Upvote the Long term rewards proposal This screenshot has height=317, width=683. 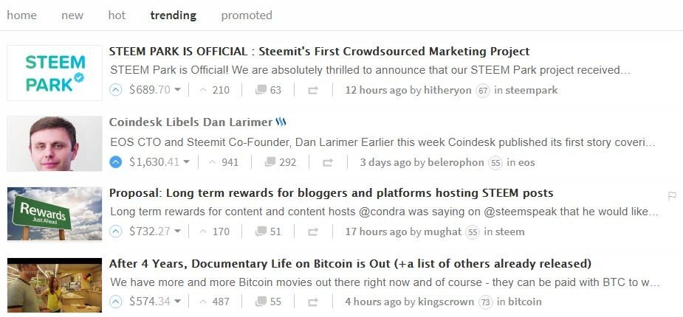[116, 231]
